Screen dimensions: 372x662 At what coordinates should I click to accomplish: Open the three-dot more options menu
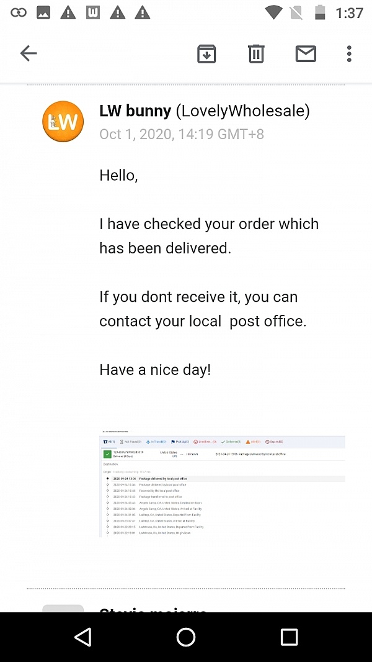click(349, 54)
